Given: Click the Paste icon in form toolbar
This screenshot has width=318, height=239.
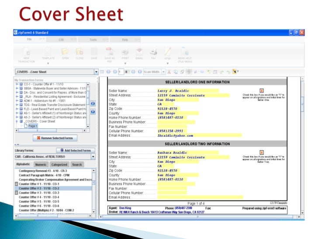Looking at the screenshot, I should point(182,72).
